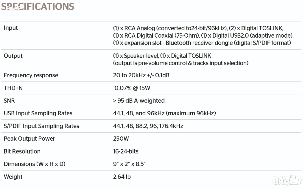Click the 2.64 lb weight value

(x=122, y=177)
